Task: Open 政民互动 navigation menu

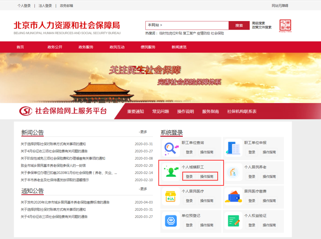Action: (x=117, y=47)
